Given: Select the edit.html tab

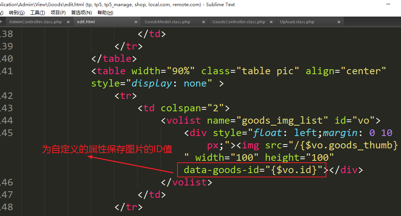Looking at the screenshot, I should pyautogui.click(x=86, y=22).
